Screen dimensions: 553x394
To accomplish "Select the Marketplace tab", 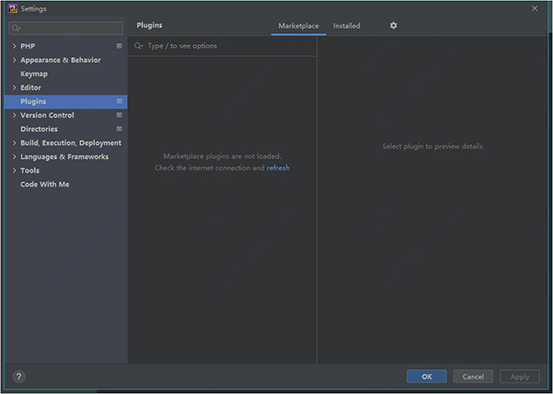I will [298, 26].
